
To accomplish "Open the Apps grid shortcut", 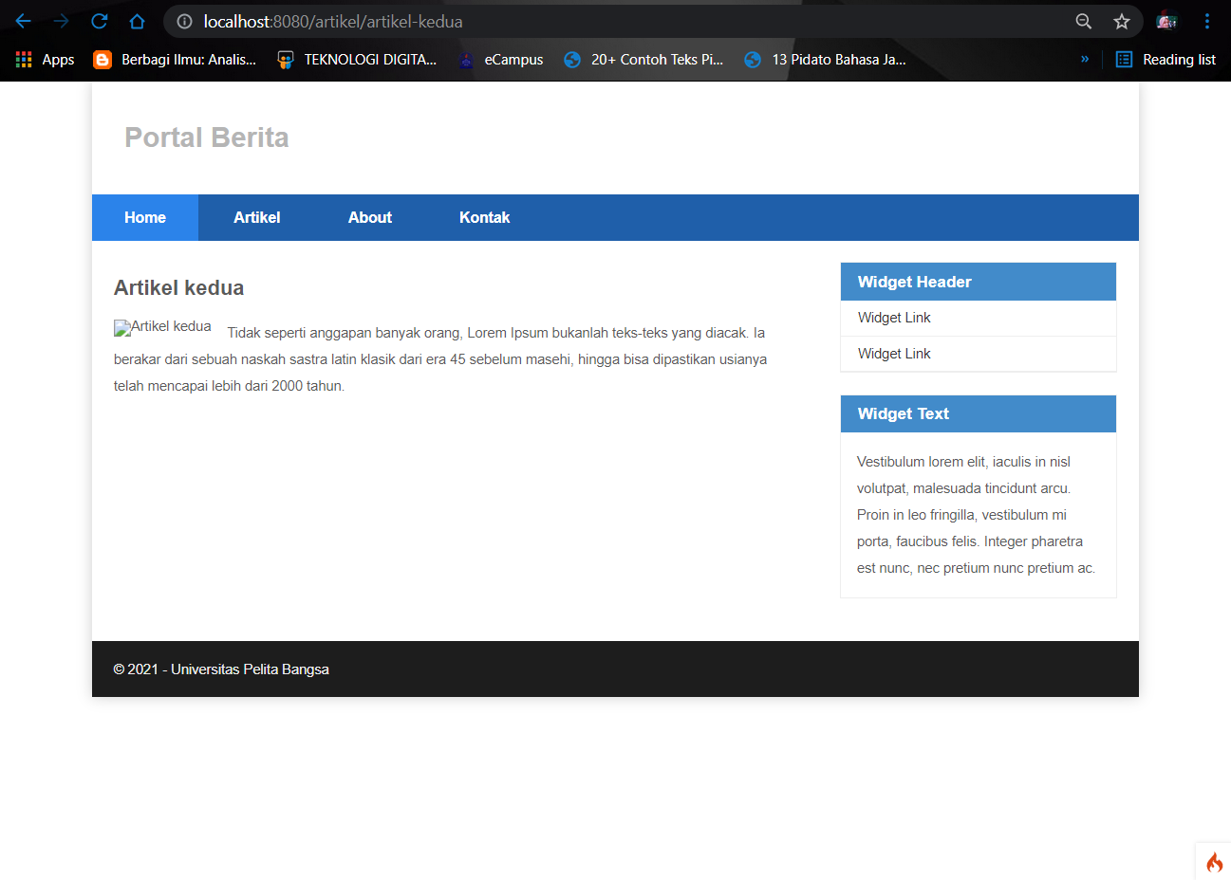I will pyautogui.click(x=23, y=59).
